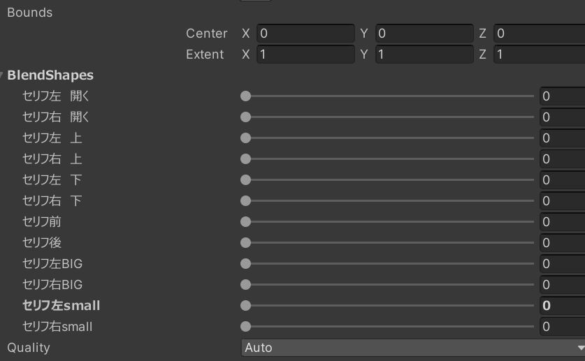Click the セリフ左 上 slider handle
Screen dimensions: 585x361
[245, 138]
